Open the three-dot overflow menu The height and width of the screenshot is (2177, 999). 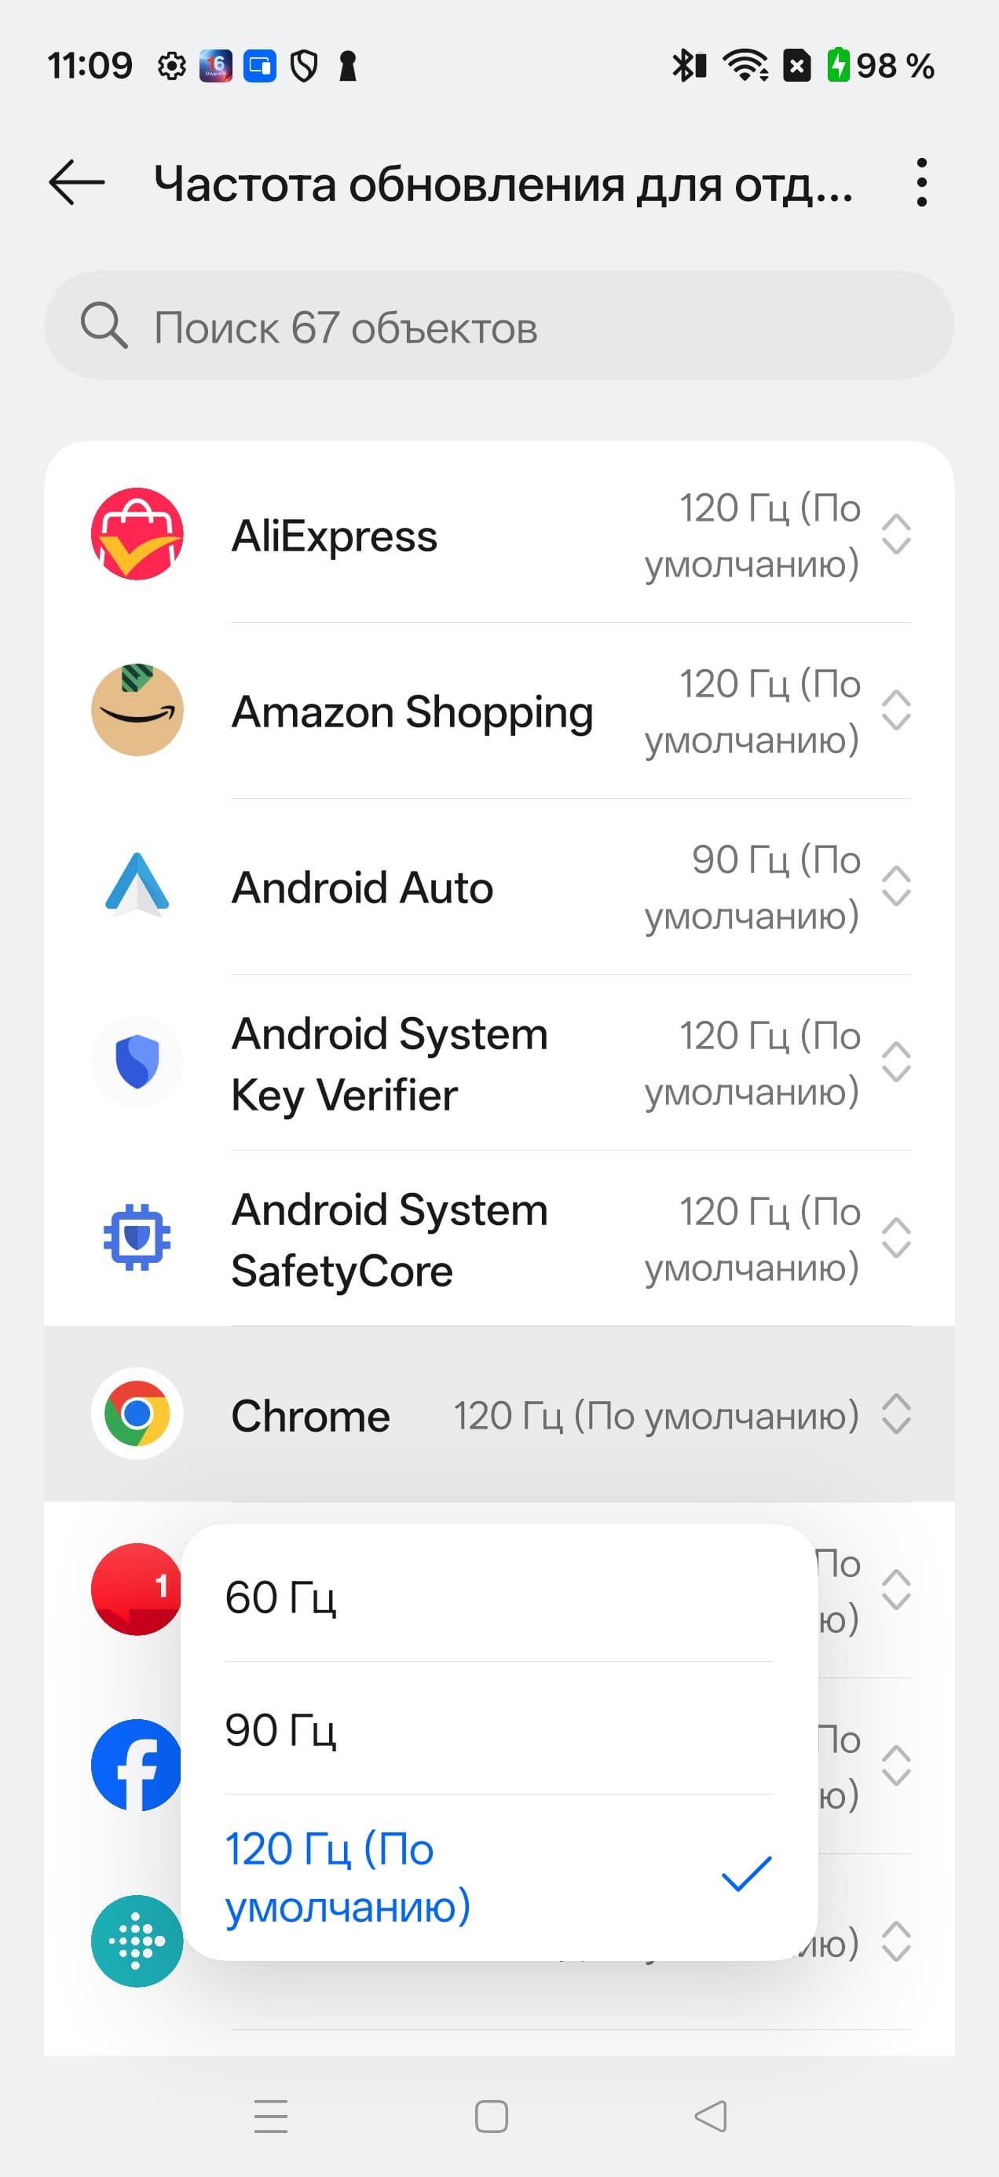pos(921,182)
